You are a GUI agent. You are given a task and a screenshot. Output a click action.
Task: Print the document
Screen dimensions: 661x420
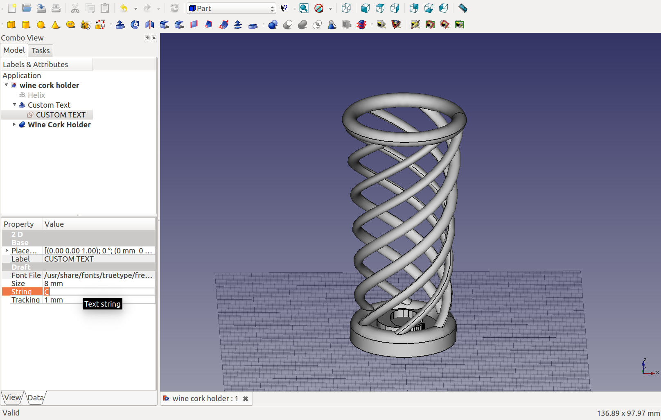56,8
